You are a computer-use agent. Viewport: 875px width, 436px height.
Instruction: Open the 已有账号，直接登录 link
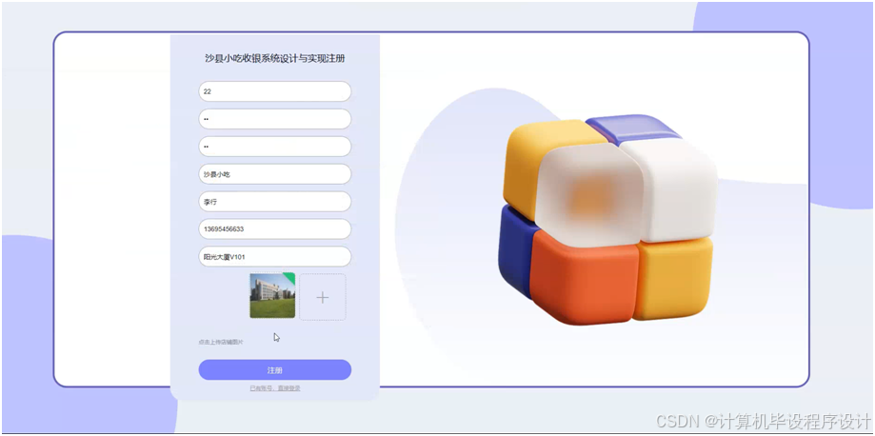click(275, 388)
